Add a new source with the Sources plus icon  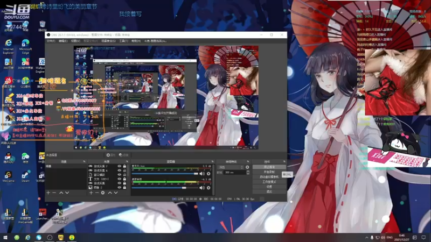point(91,193)
